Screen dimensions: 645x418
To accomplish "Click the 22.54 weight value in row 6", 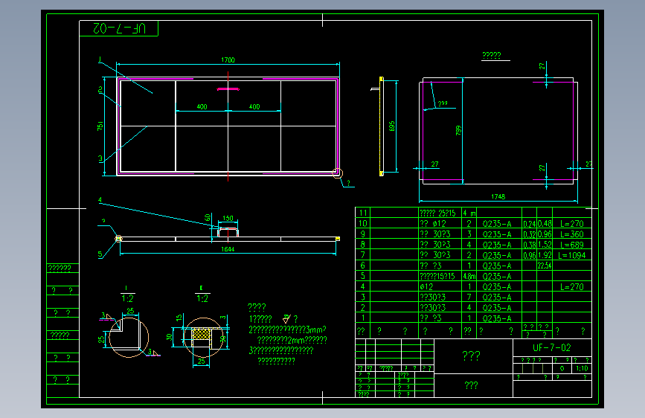I will 545,266.
